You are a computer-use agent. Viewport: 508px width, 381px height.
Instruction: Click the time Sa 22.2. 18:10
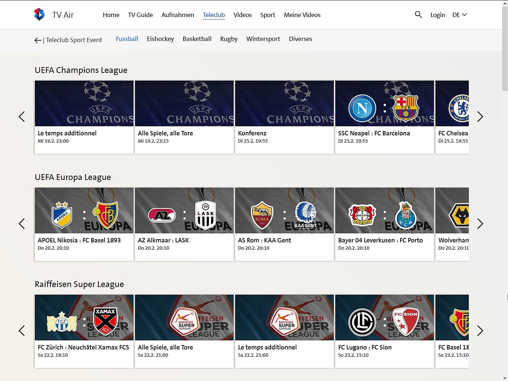tap(53, 355)
